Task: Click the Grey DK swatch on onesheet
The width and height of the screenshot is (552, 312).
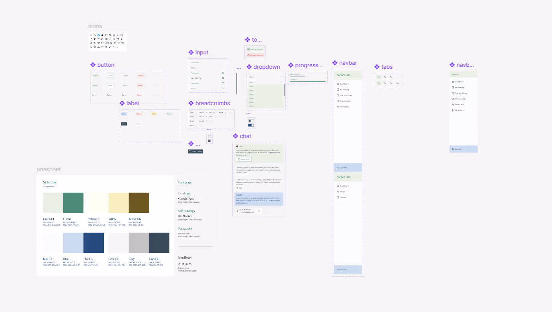Action: pyautogui.click(x=159, y=243)
